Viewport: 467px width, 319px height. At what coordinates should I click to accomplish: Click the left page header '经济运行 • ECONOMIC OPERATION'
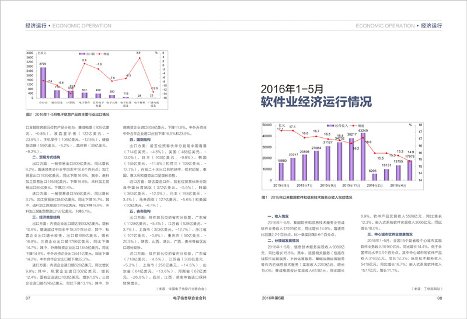coord(68,26)
